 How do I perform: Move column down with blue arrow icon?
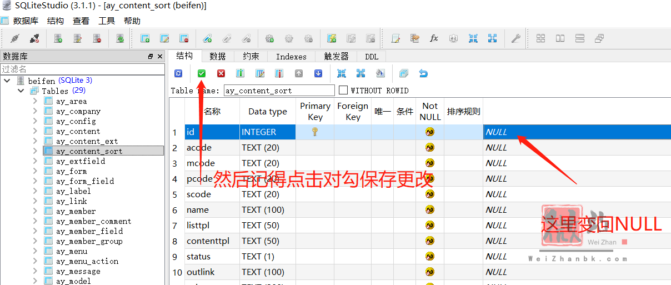(x=318, y=73)
